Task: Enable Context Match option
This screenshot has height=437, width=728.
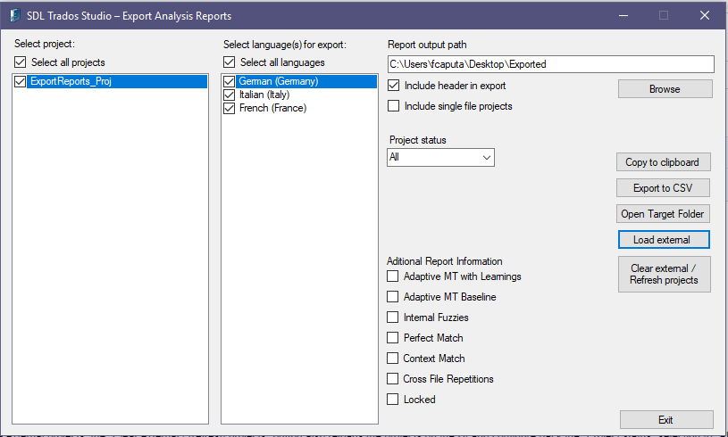Action: 393,359
